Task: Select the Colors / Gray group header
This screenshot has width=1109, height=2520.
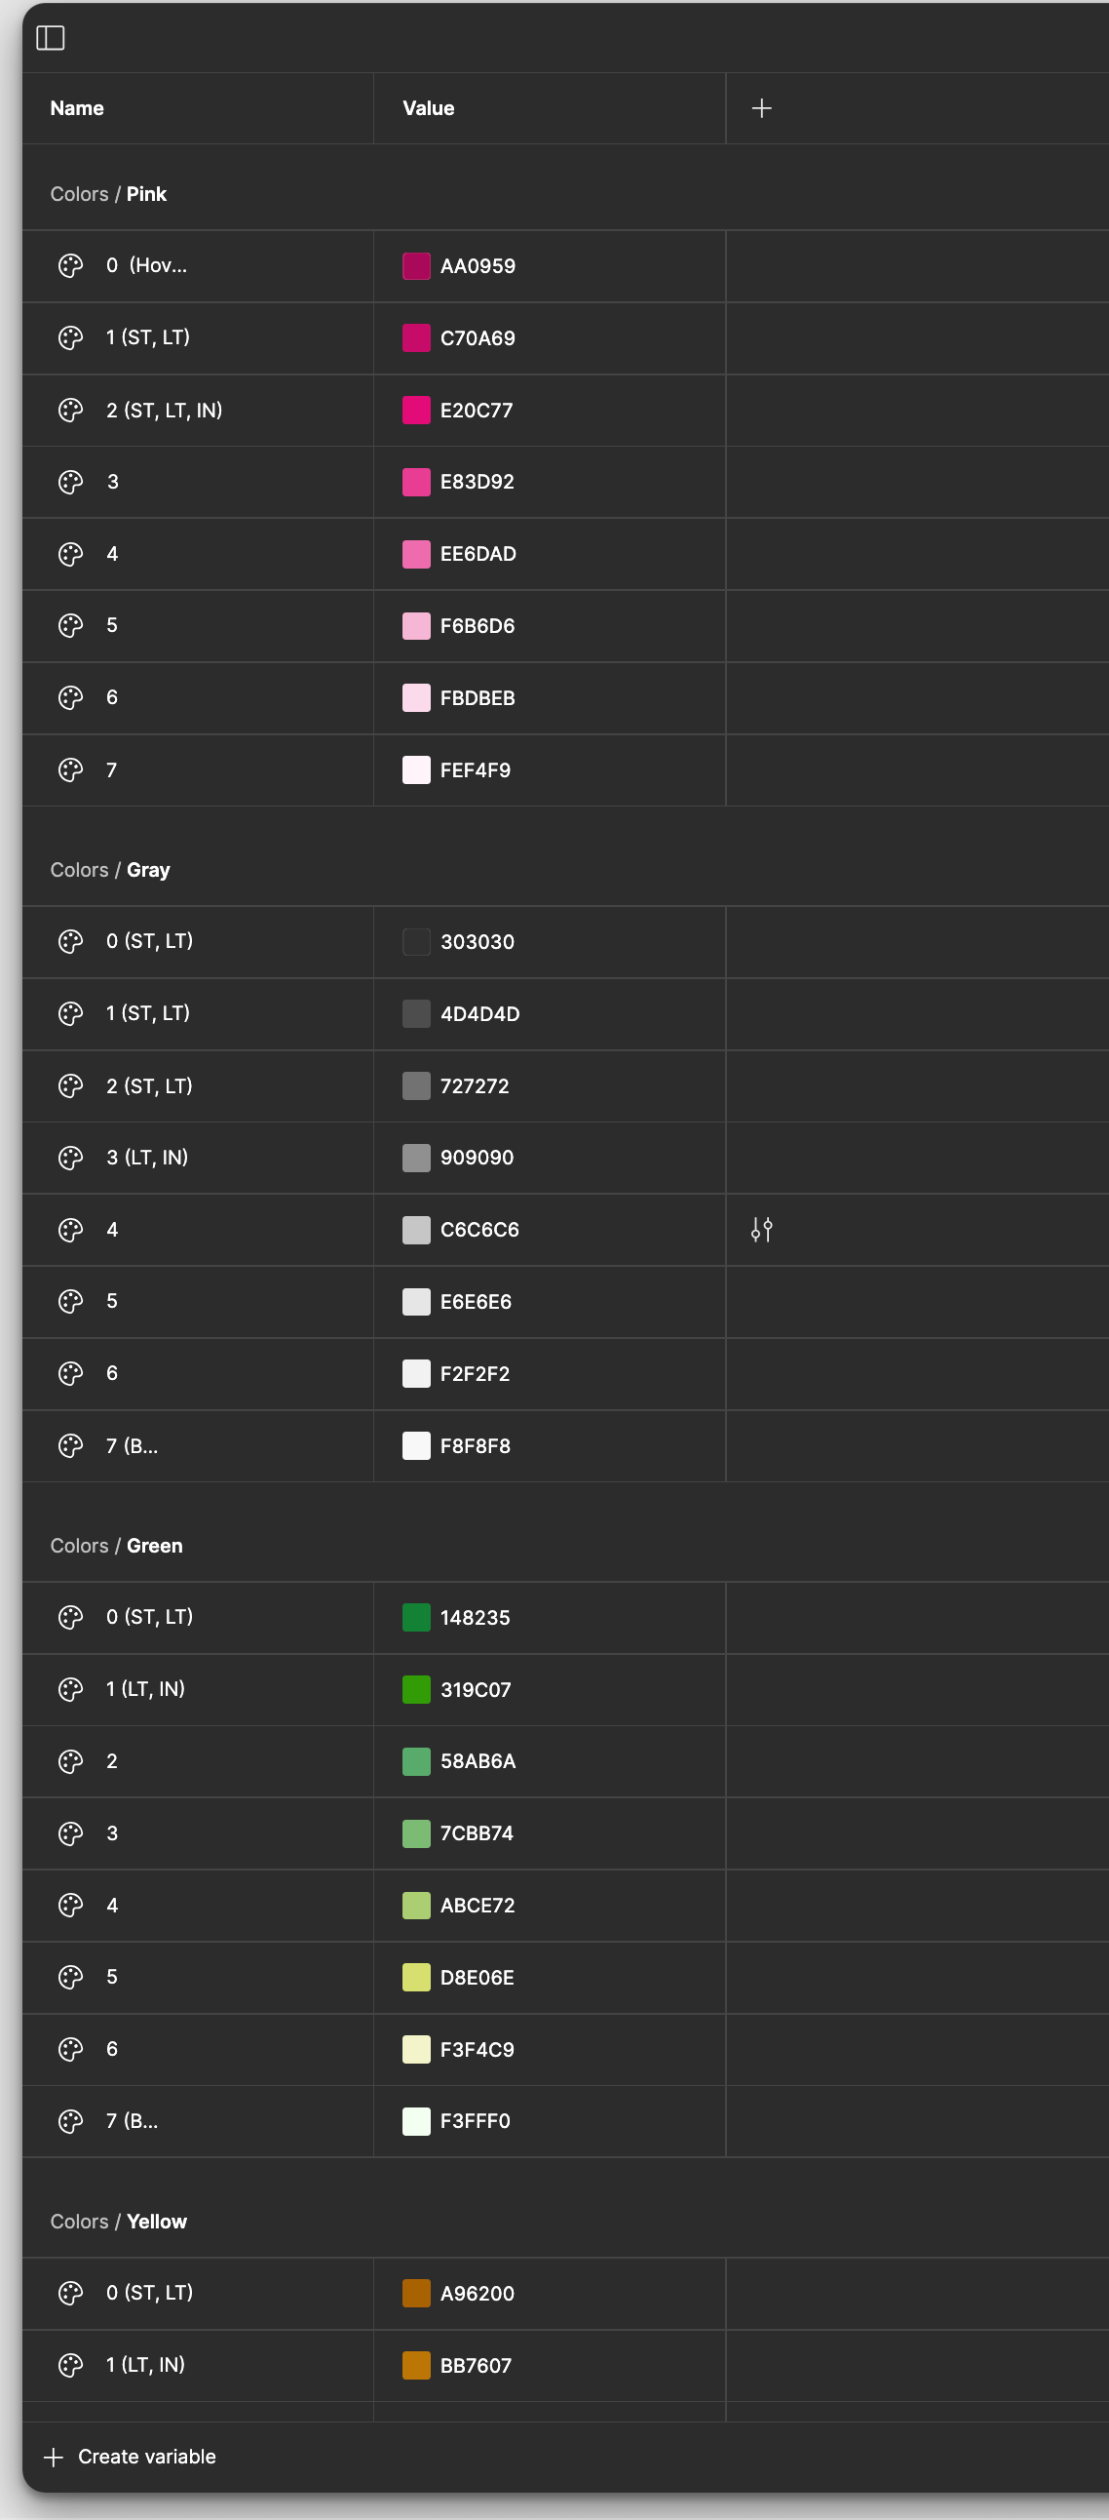Action: coord(110,870)
